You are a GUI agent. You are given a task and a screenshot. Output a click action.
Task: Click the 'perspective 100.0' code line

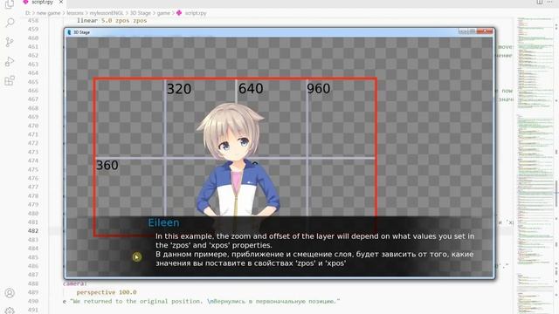[107, 292]
